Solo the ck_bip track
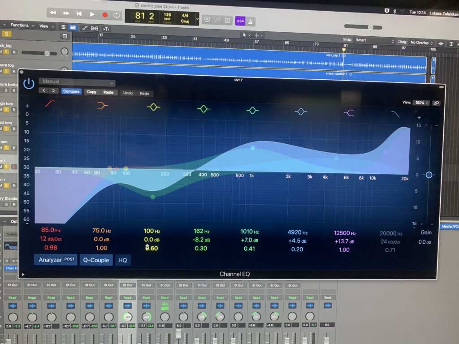Viewport: 459px width, 344px height. pos(6,52)
